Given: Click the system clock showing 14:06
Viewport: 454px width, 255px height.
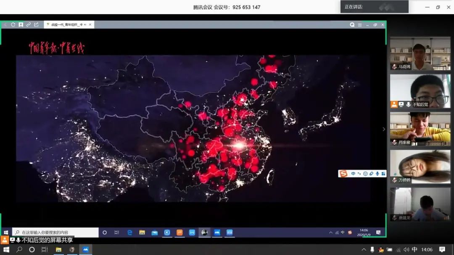Looking at the screenshot, I should click(427, 250).
